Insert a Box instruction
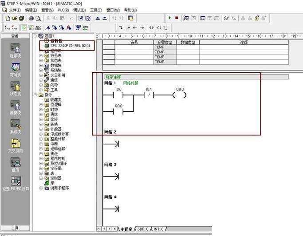The image size is (303, 236). (165, 28)
